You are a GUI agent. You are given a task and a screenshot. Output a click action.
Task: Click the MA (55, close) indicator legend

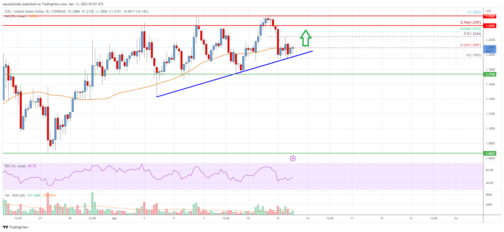point(15,16)
